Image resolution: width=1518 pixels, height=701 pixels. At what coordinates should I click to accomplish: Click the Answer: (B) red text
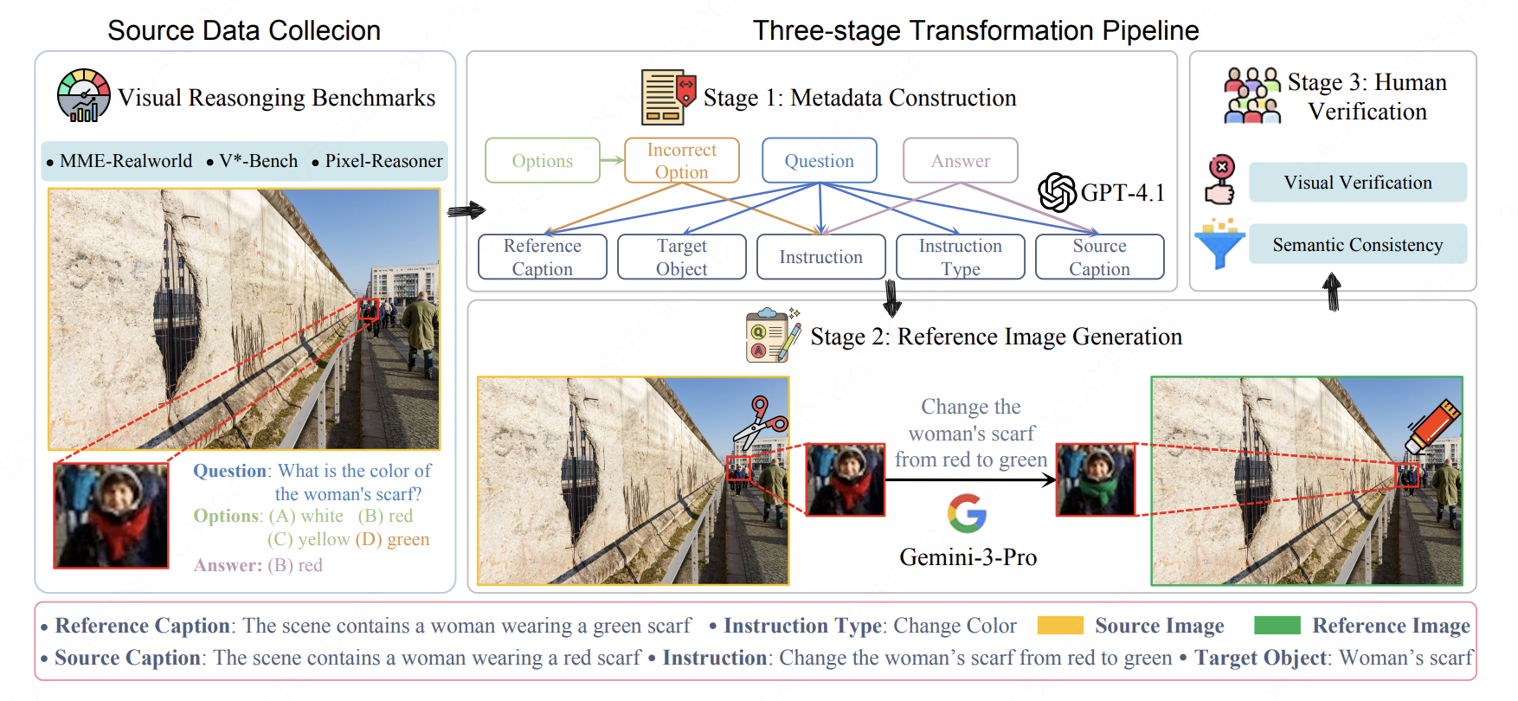coord(258,565)
